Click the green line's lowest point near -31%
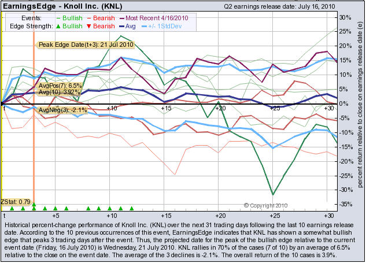Viewport: 366px width, 263px height. pos(273,194)
